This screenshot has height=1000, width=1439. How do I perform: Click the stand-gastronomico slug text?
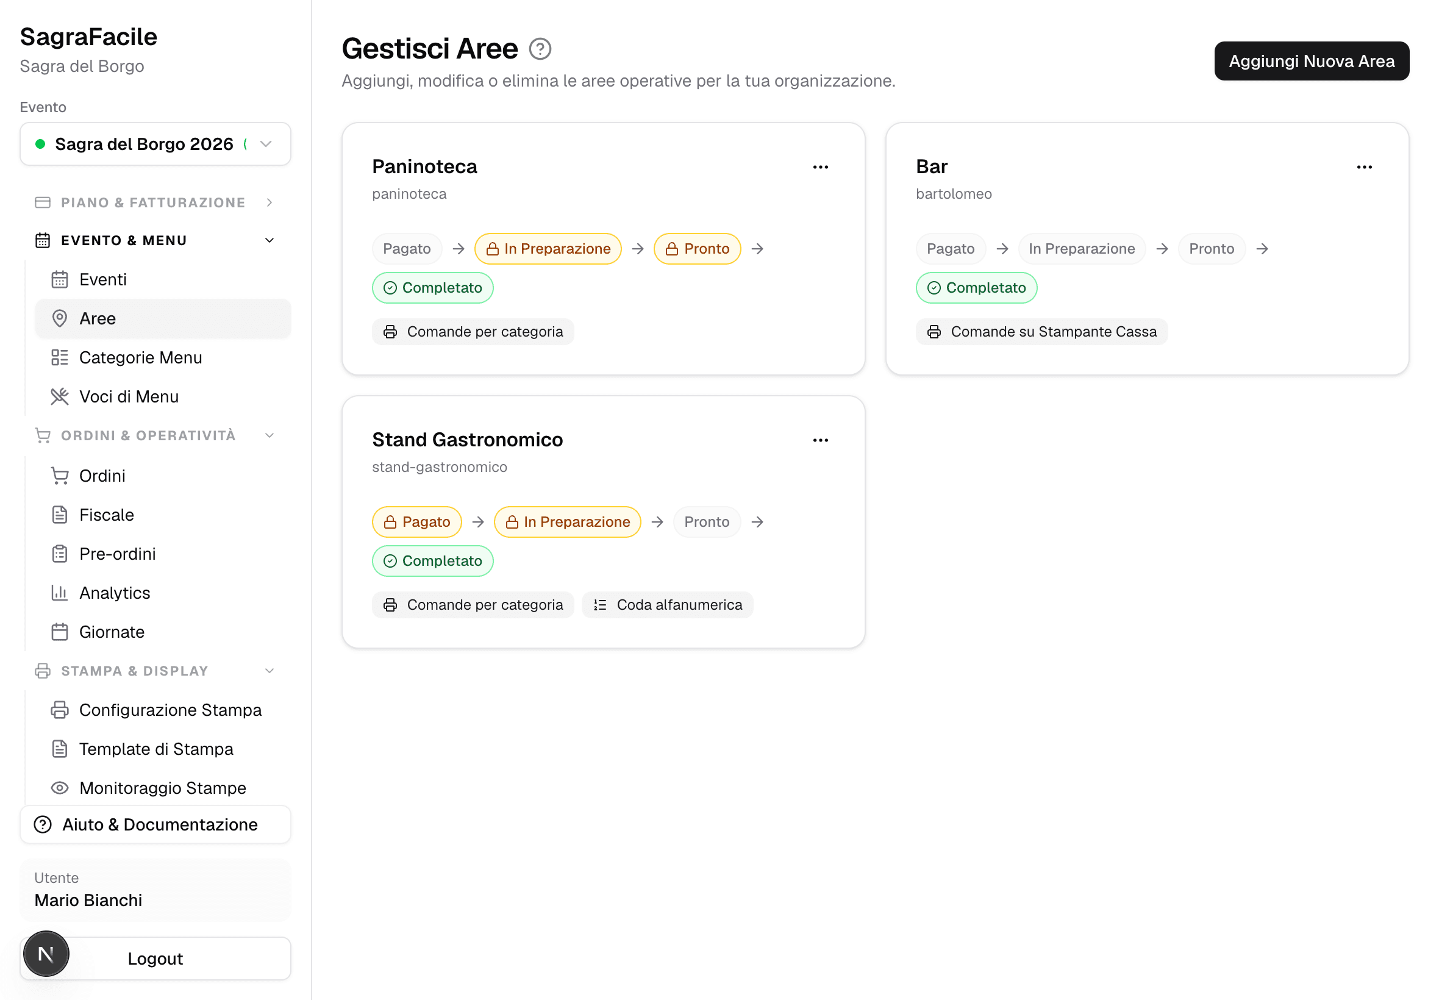[439, 467]
